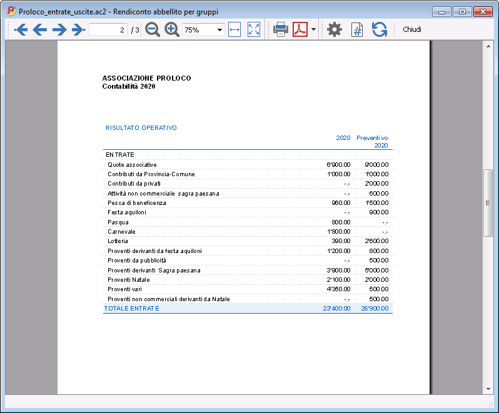
Task: Go to the next page
Action: [59, 29]
